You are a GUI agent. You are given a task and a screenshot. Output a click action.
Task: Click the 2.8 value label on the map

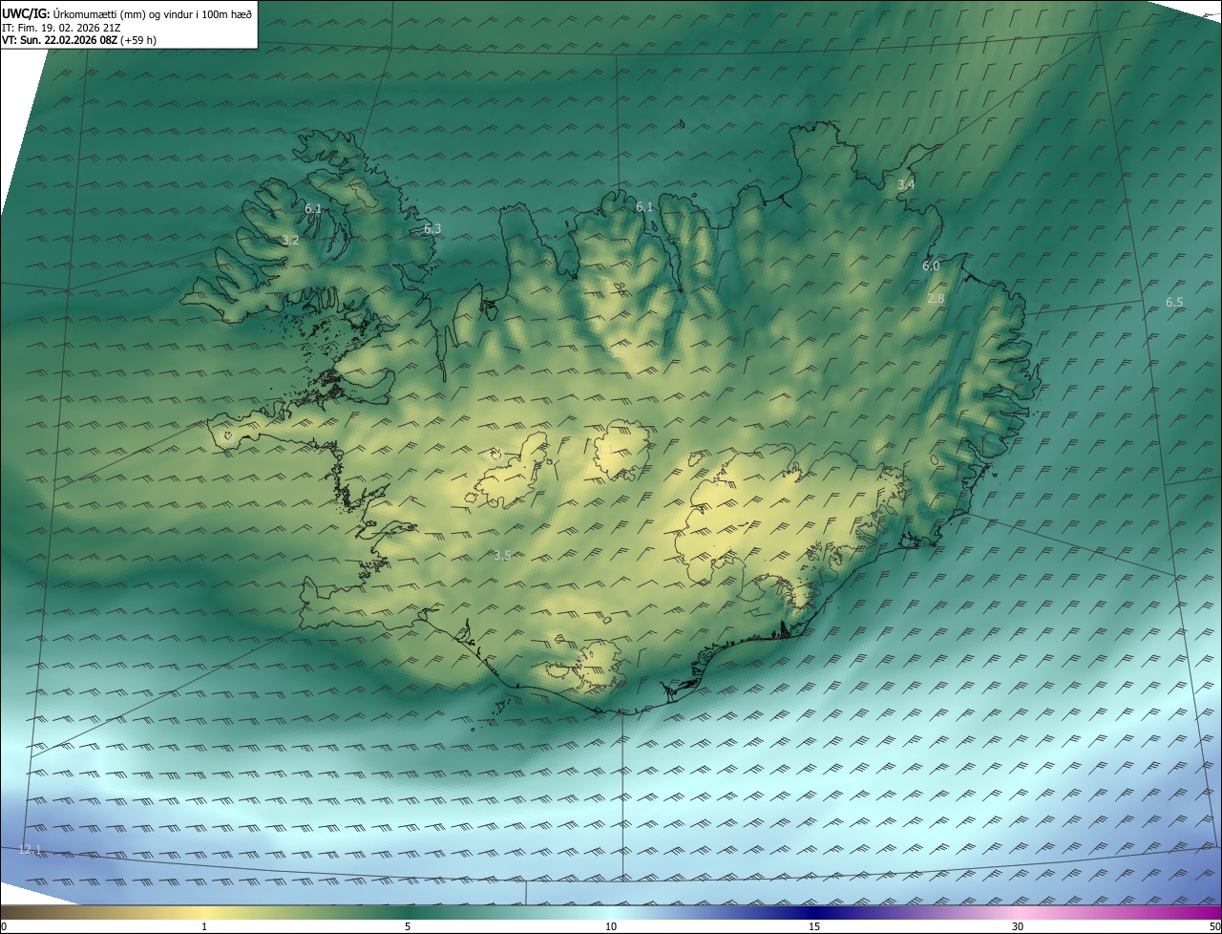pyautogui.click(x=936, y=299)
